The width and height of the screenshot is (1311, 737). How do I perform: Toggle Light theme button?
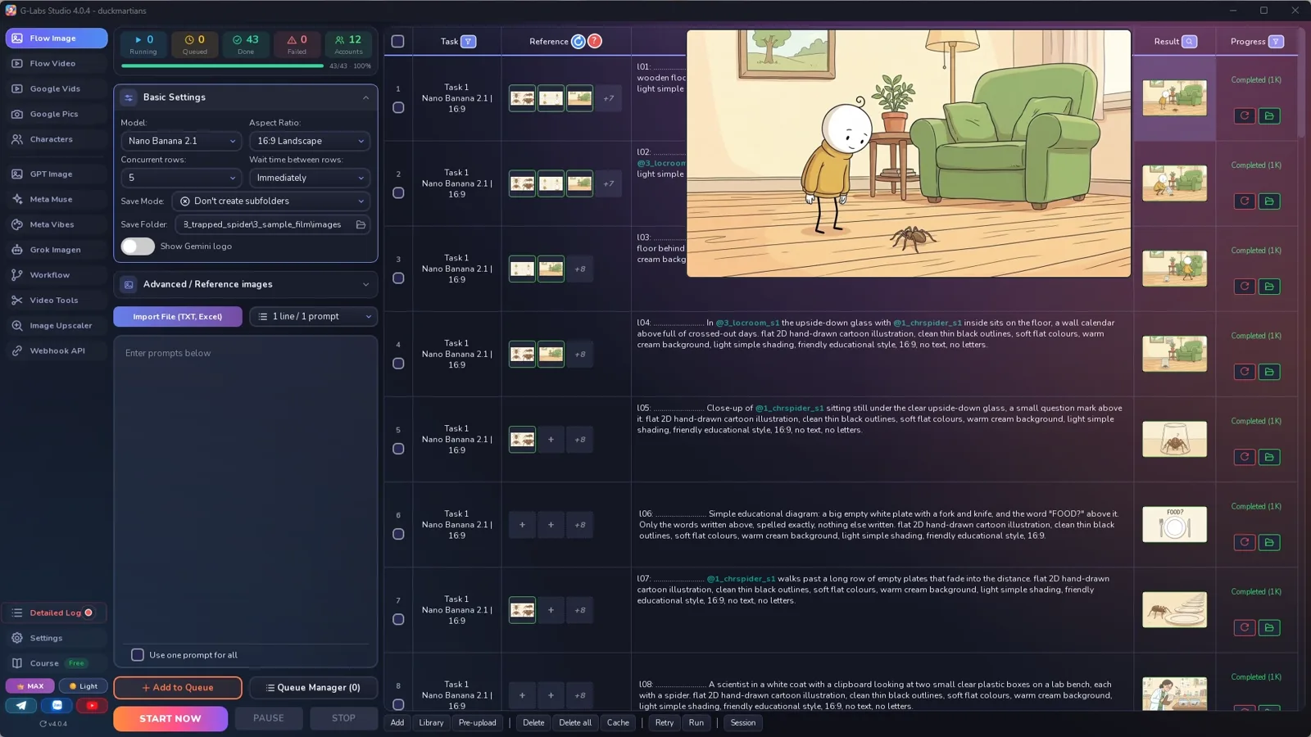pos(83,686)
